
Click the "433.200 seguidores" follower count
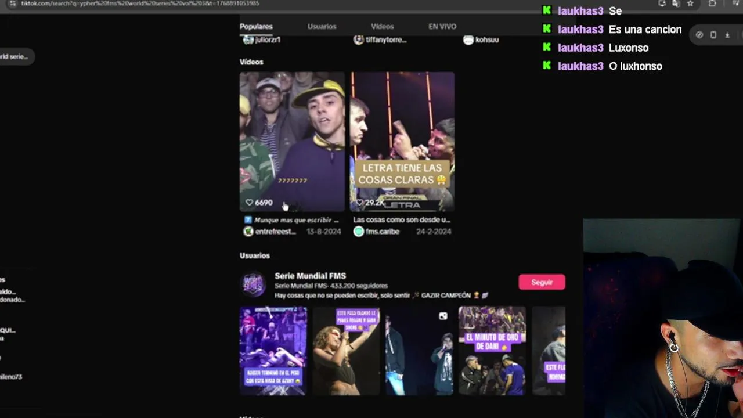click(359, 286)
